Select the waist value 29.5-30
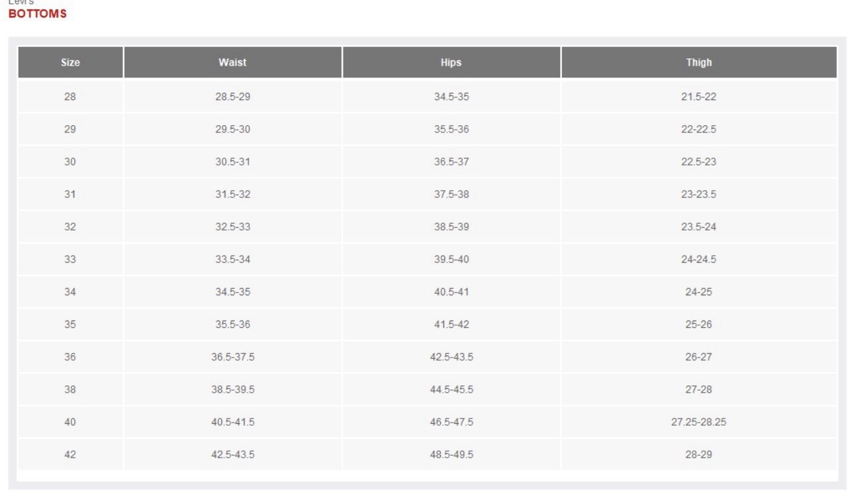Screen dimensions: 855x496 [x=233, y=129]
